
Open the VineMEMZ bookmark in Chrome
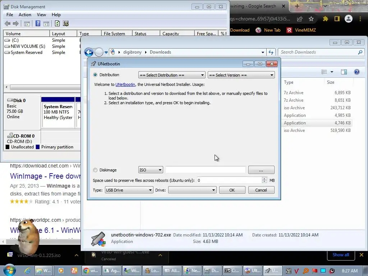pos(301,30)
